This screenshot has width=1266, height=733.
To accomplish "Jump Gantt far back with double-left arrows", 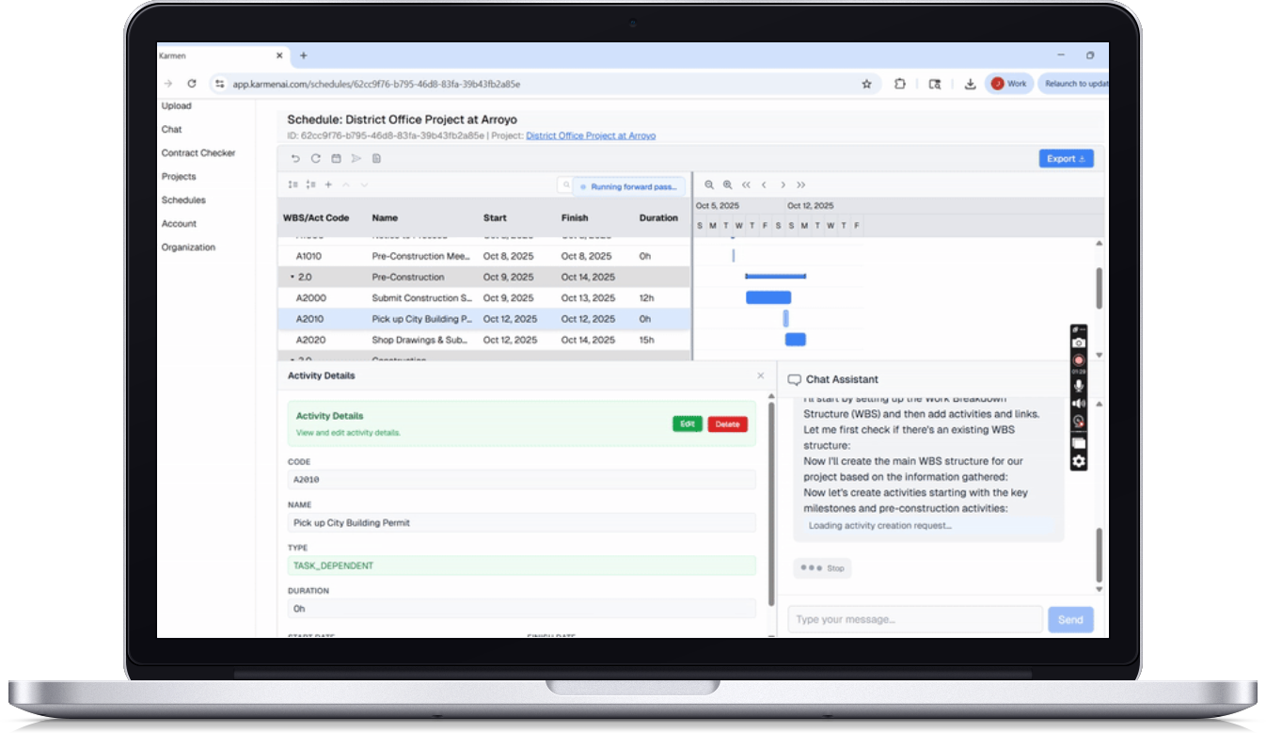I will click(x=746, y=185).
